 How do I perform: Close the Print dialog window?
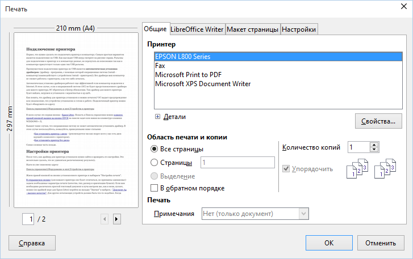click(401, 10)
